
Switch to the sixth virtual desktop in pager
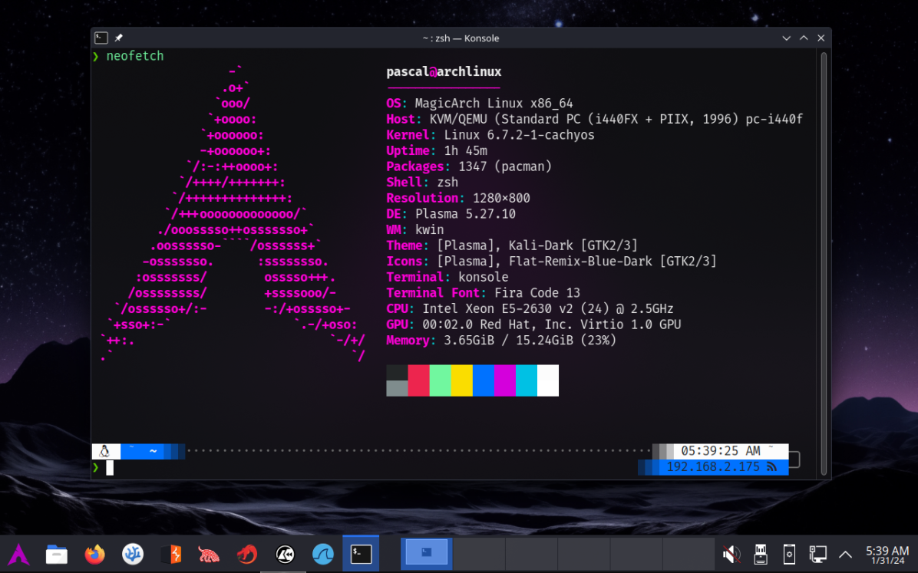click(x=688, y=554)
